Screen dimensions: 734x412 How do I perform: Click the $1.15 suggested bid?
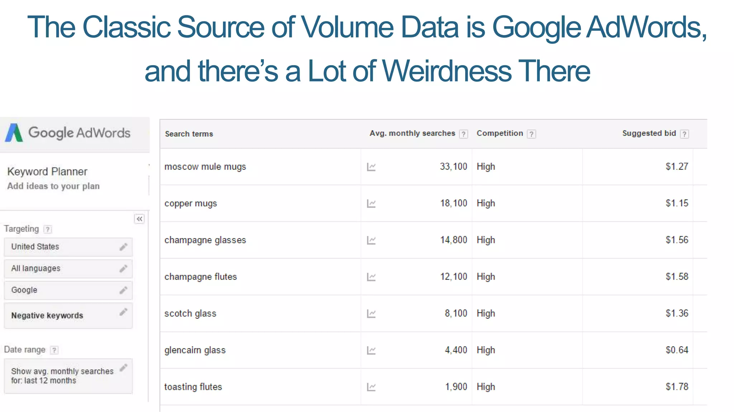[x=677, y=203]
